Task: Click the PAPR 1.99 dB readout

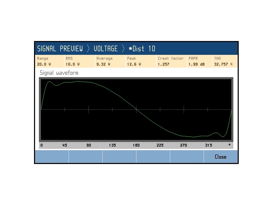Action: (200, 61)
